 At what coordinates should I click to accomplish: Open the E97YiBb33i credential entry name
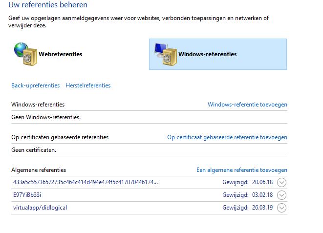pos(27,195)
